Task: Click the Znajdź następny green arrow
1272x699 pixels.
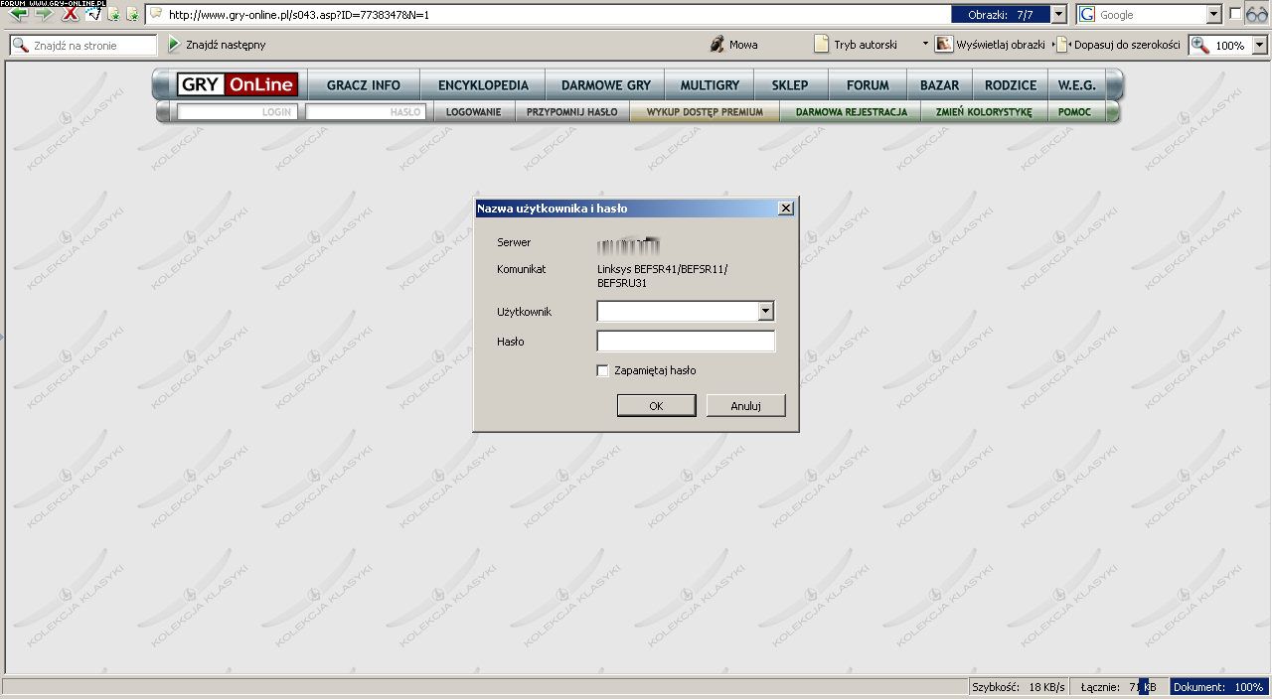Action: click(174, 45)
